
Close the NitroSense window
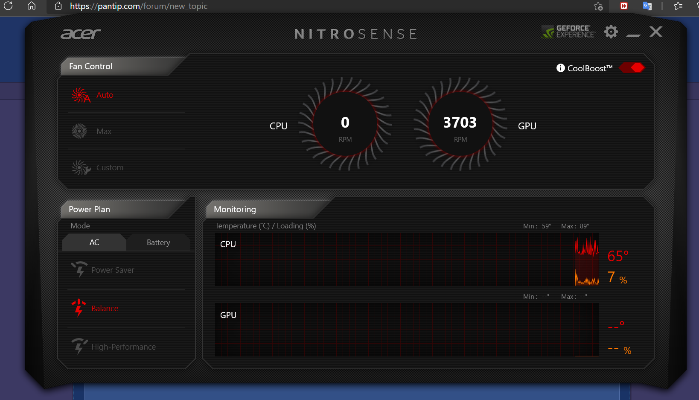(x=656, y=32)
